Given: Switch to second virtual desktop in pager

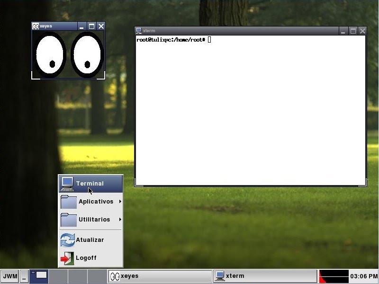Looking at the screenshot, I should (x=58, y=276).
